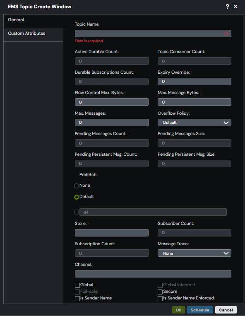
Task: Click the Max. Message Bytes field
Action: (195, 102)
